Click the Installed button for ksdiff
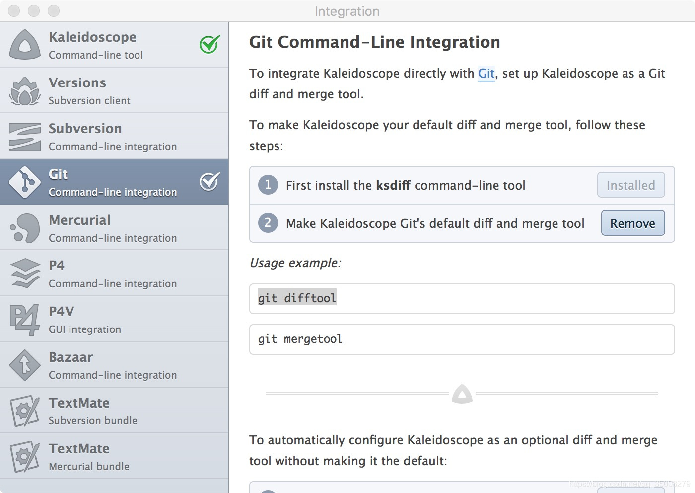This screenshot has height=493, width=695. 631,185
